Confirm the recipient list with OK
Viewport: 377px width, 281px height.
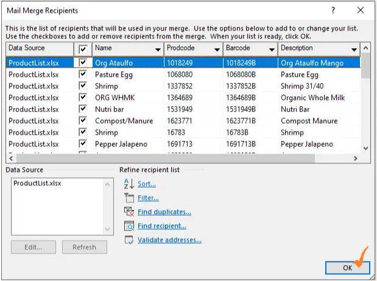click(x=347, y=268)
